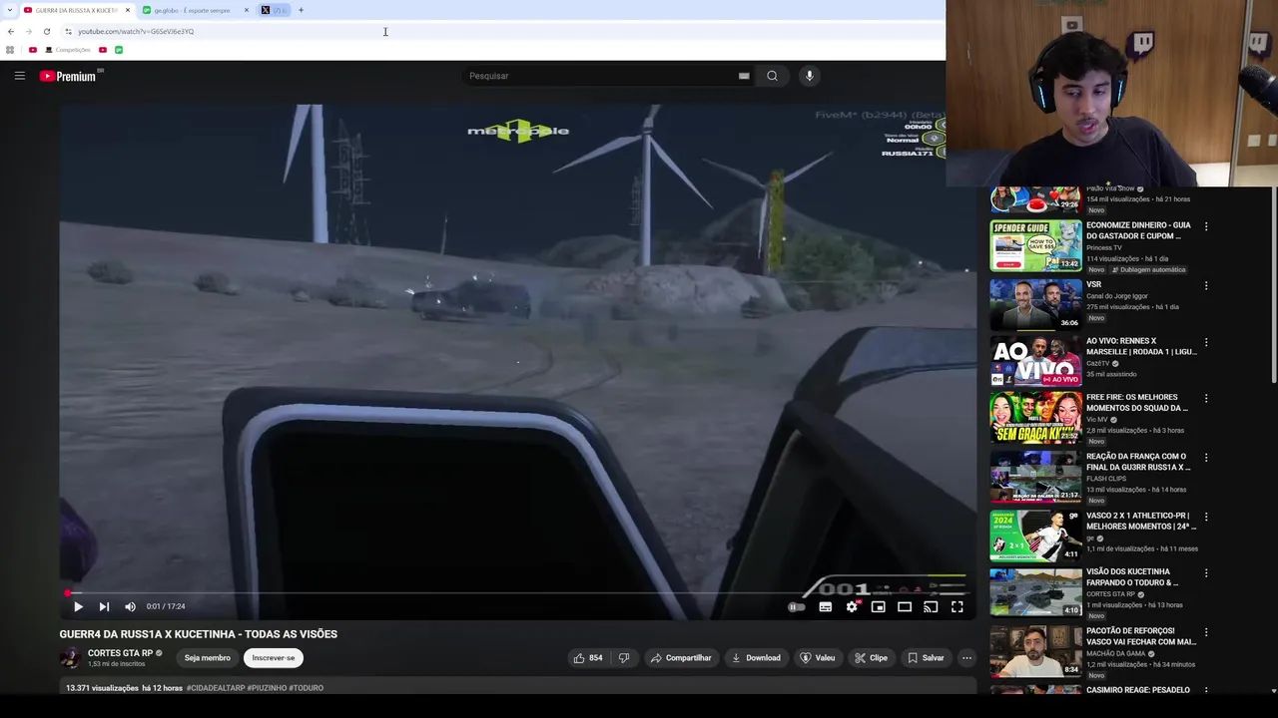Open options menu for ECONOMIZE DINHEIRO video

click(1206, 227)
